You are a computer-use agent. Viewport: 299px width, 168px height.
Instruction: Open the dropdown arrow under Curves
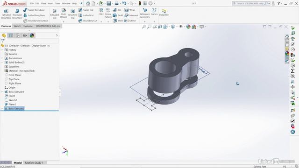point(154,22)
